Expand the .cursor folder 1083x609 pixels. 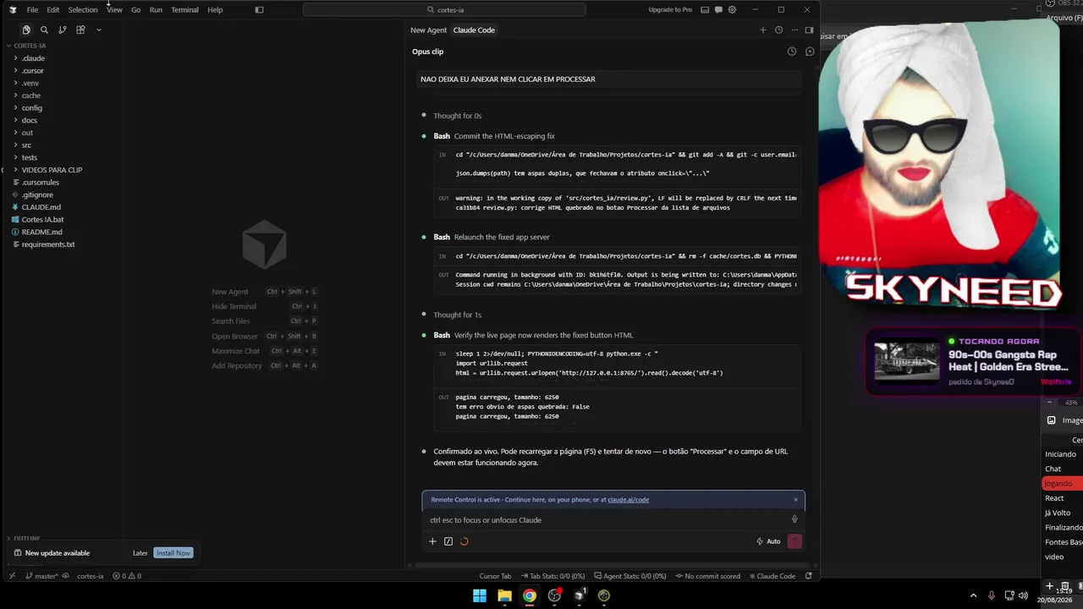[63, 71]
